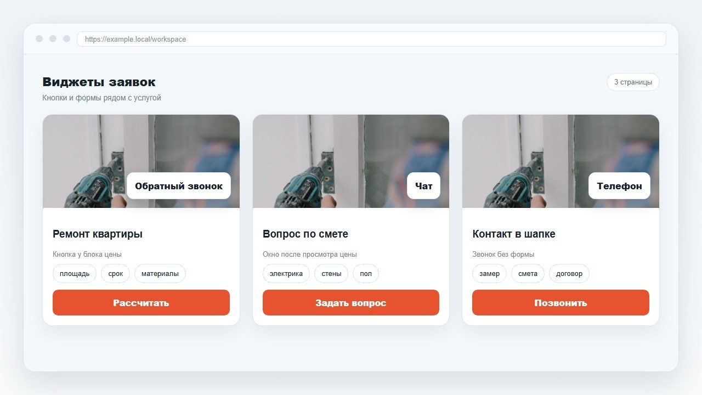702x395 pixels.
Task: Select the срок tag chip
Action: pos(115,273)
